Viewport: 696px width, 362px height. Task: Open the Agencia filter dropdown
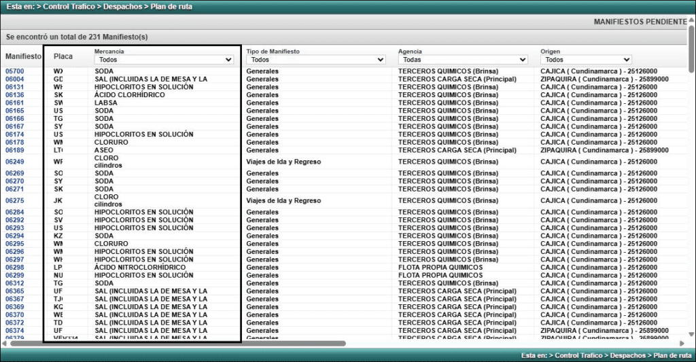coord(463,60)
